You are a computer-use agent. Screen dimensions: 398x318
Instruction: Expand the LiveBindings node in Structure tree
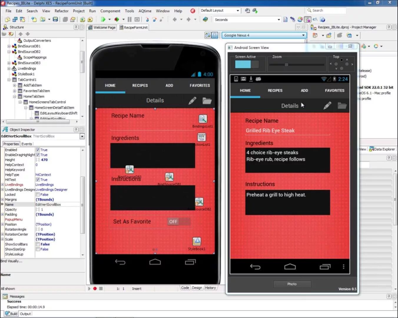[9, 69]
